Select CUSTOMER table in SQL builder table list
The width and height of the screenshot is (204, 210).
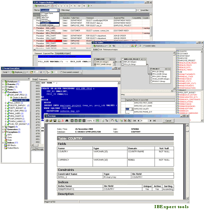pyautogui.click(x=183, y=54)
